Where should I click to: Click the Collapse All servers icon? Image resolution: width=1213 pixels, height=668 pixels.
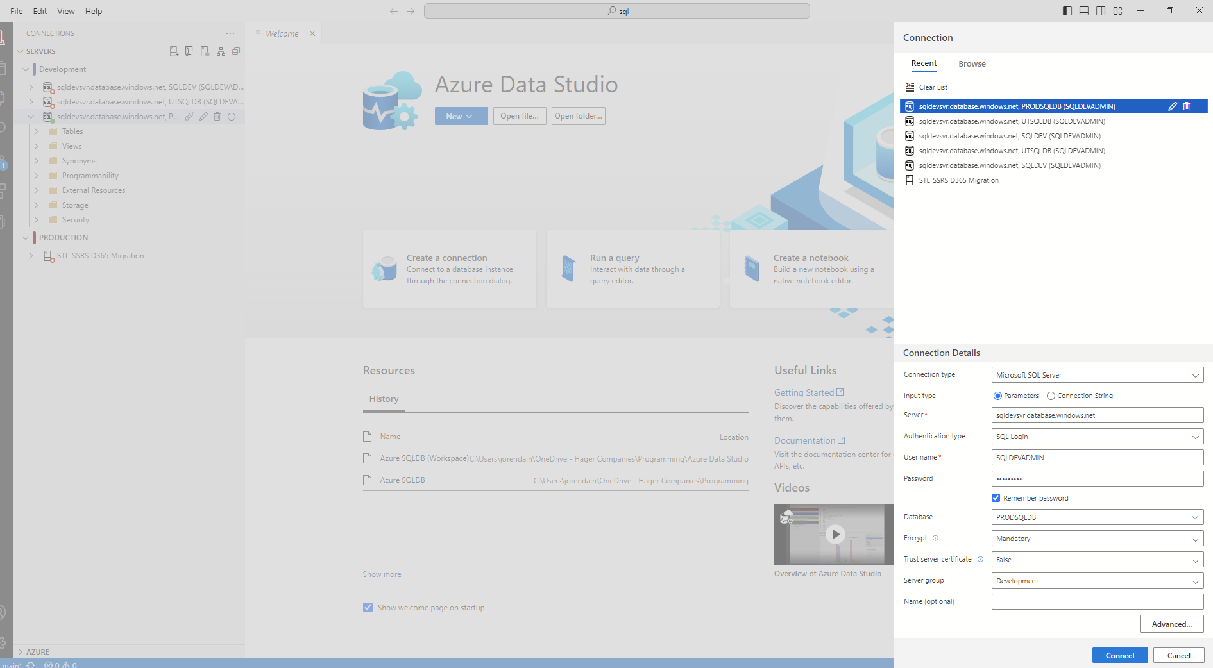pyautogui.click(x=236, y=51)
